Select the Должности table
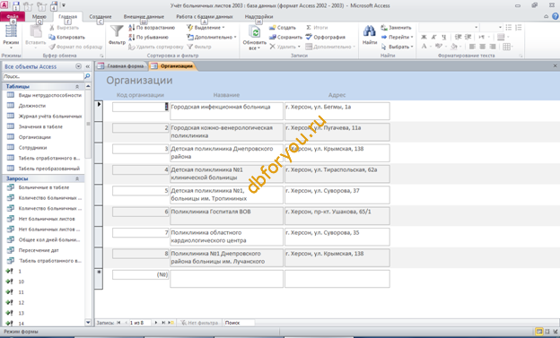The width and height of the screenshot is (560, 338). pyautogui.click(x=32, y=106)
